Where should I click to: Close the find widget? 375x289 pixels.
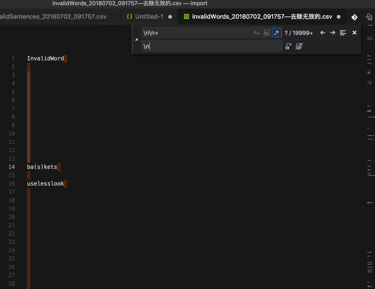[x=355, y=33]
